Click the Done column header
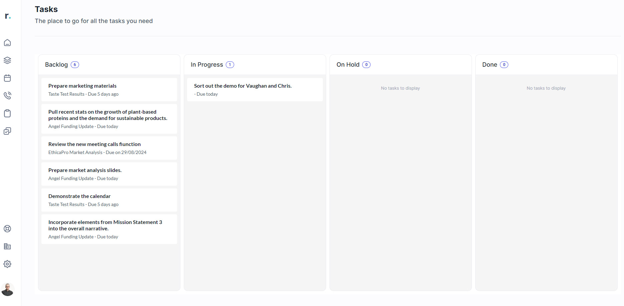Image resolution: width=624 pixels, height=306 pixels. (490, 65)
